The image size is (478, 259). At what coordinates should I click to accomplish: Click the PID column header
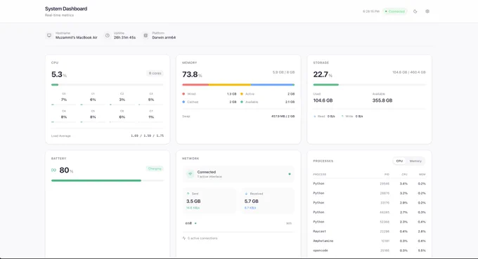click(x=387, y=174)
